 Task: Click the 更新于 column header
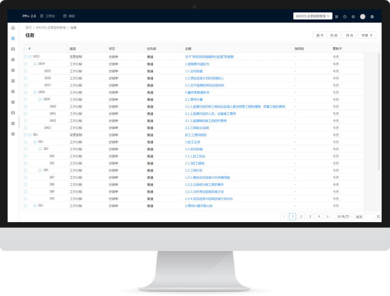click(337, 49)
